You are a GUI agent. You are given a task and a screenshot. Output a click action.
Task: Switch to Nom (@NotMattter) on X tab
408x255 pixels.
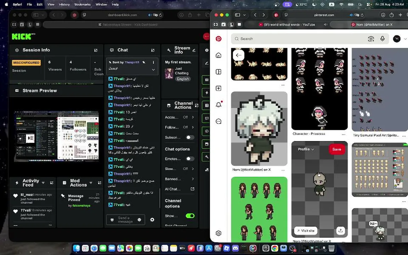(371, 24)
